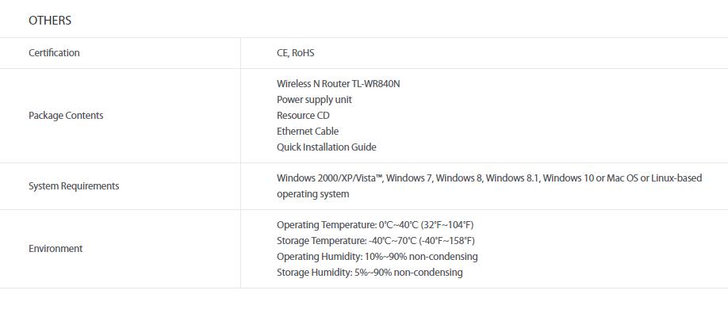The height and width of the screenshot is (317, 728).
Task: Click the OTHERS section heading
Action: point(50,21)
